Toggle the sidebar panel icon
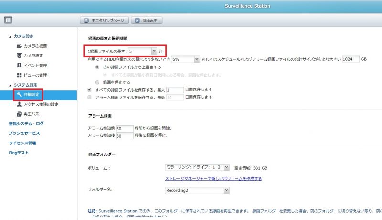This screenshot has width=382, height=220. [8, 20]
